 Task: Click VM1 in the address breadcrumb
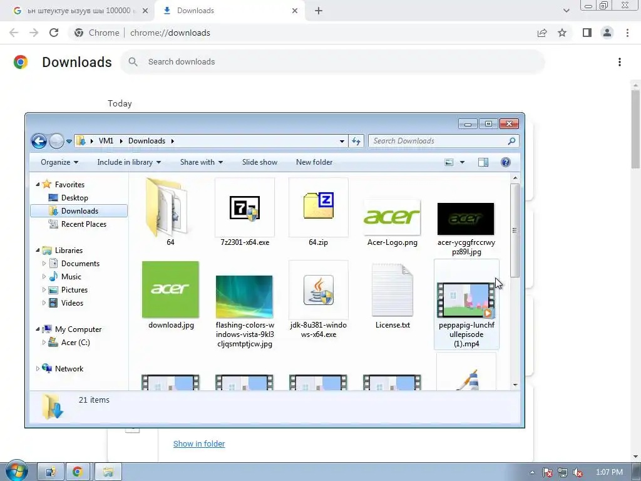[106, 141]
